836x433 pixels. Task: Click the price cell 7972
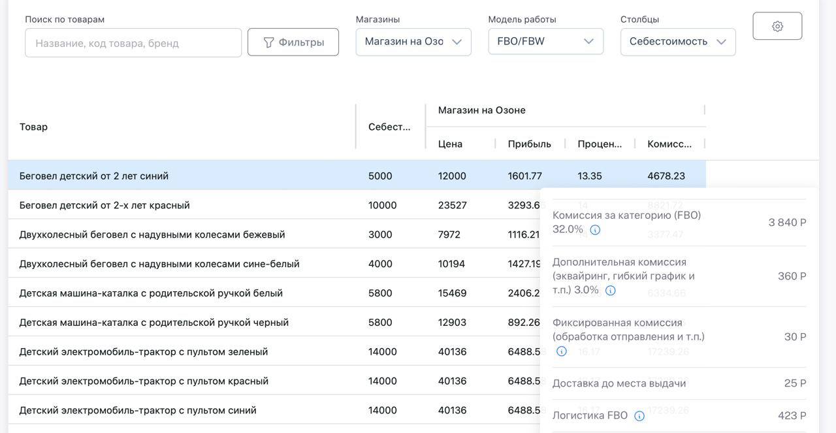point(449,234)
